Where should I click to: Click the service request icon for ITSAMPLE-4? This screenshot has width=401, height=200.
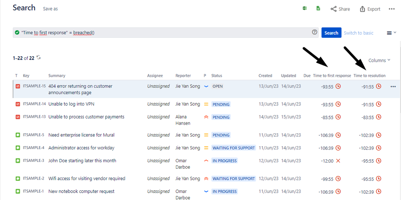[17, 148]
